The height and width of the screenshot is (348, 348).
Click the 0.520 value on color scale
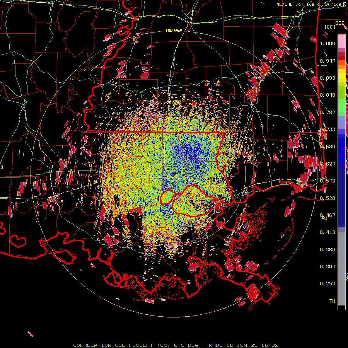tap(328, 198)
